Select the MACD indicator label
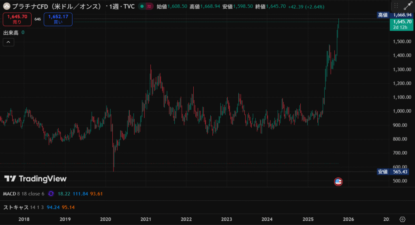 tap(9, 194)
